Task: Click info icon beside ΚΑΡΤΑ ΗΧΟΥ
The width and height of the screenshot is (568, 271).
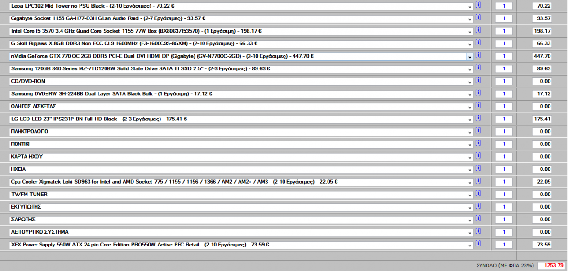Action: coord(478,156)
